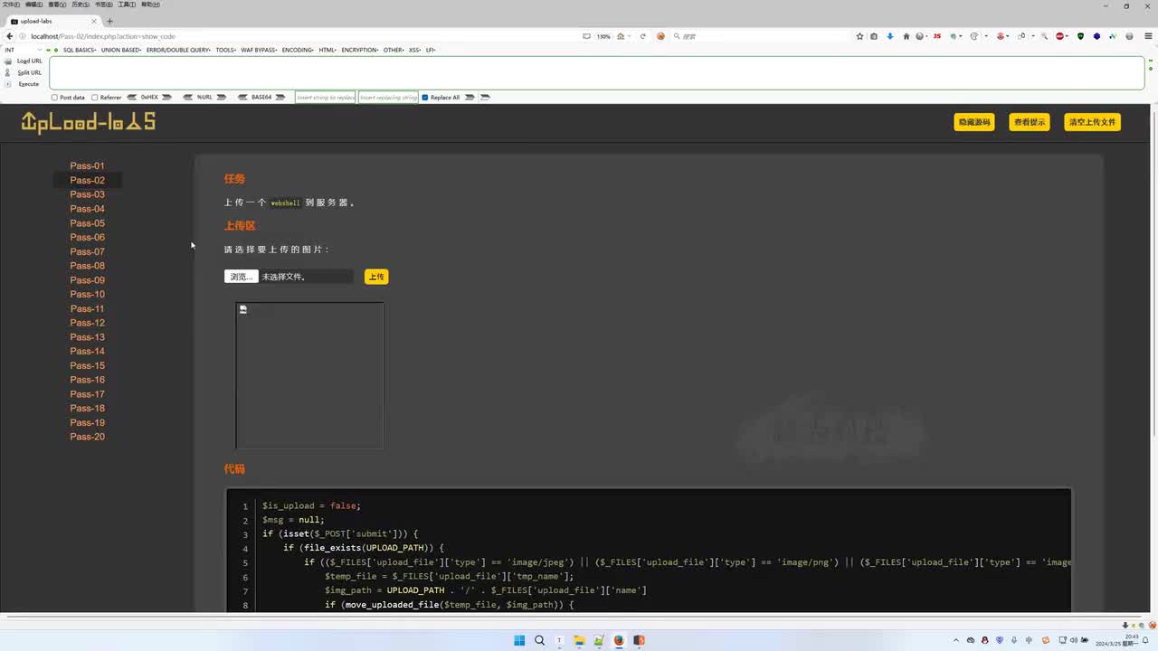This screenshot has height=651, width=1158.
Task: Click the Insert replacing string field
Action: 388,97
